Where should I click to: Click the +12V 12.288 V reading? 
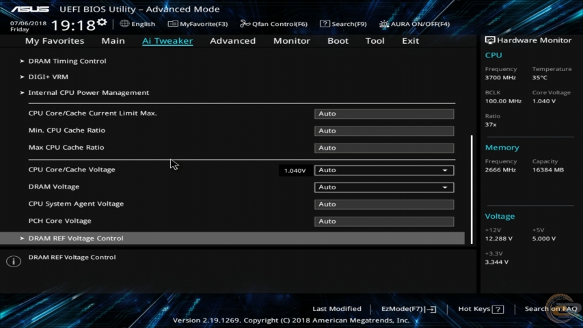[x=499, y=238]
